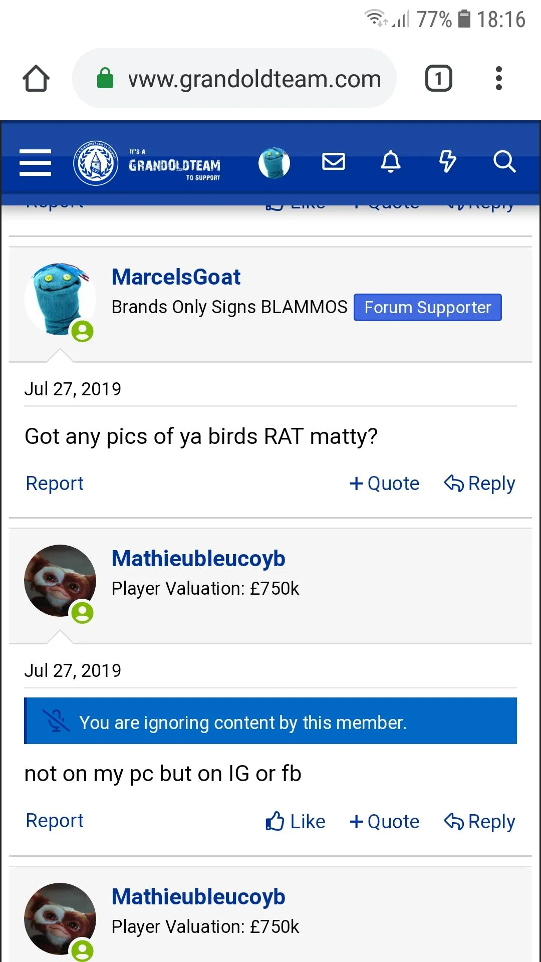The height and width of the screenshot is (962, 541).
Task: Open the inbox envelope icon
Action: tap(334, 162)
